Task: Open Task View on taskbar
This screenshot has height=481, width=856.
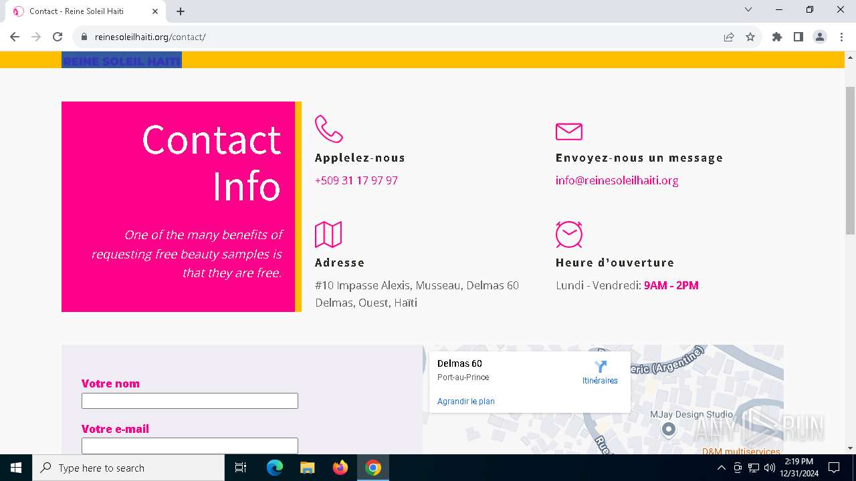Action: (x=241, y=468)
